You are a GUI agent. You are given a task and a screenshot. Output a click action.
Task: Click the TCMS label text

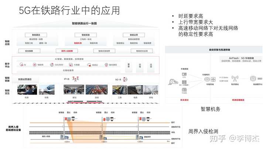(x=184, y=93)
